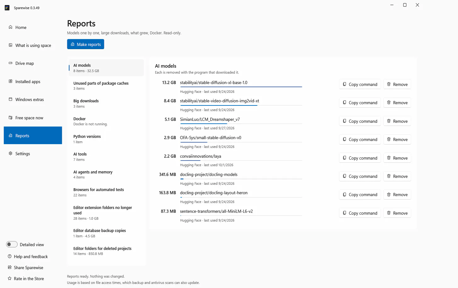Maximize the Sparewise window
The height and width of the screenshot is (288, 458).
tap(405, 5)
